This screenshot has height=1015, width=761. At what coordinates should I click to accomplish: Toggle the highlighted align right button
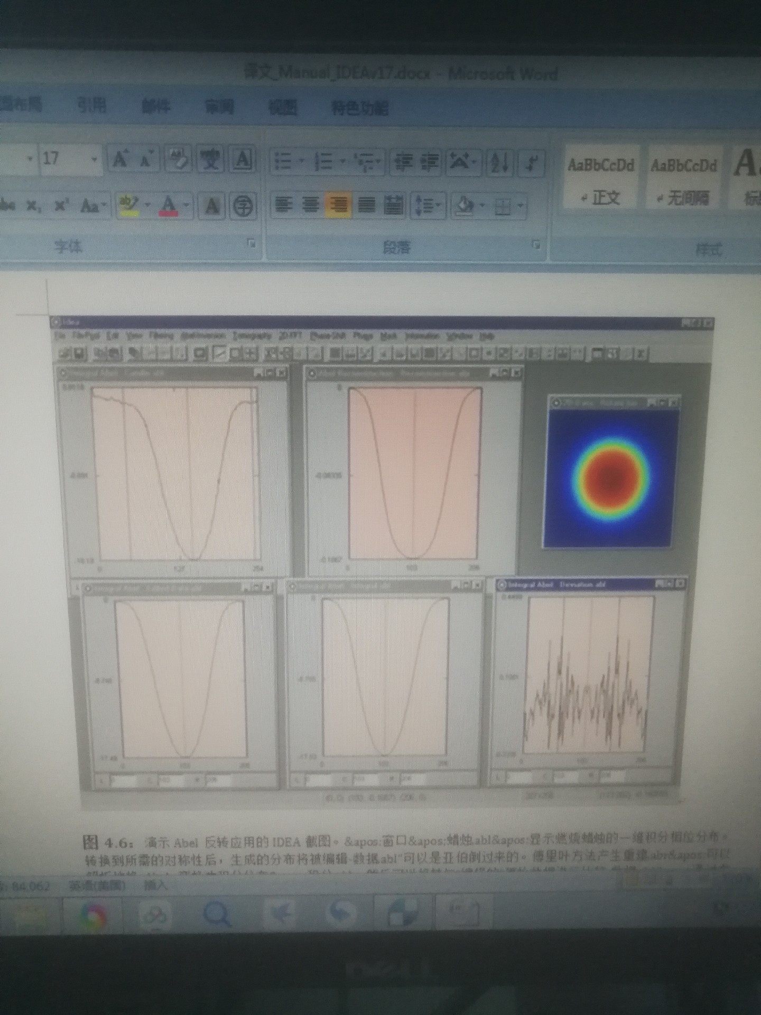coord(338,205)
